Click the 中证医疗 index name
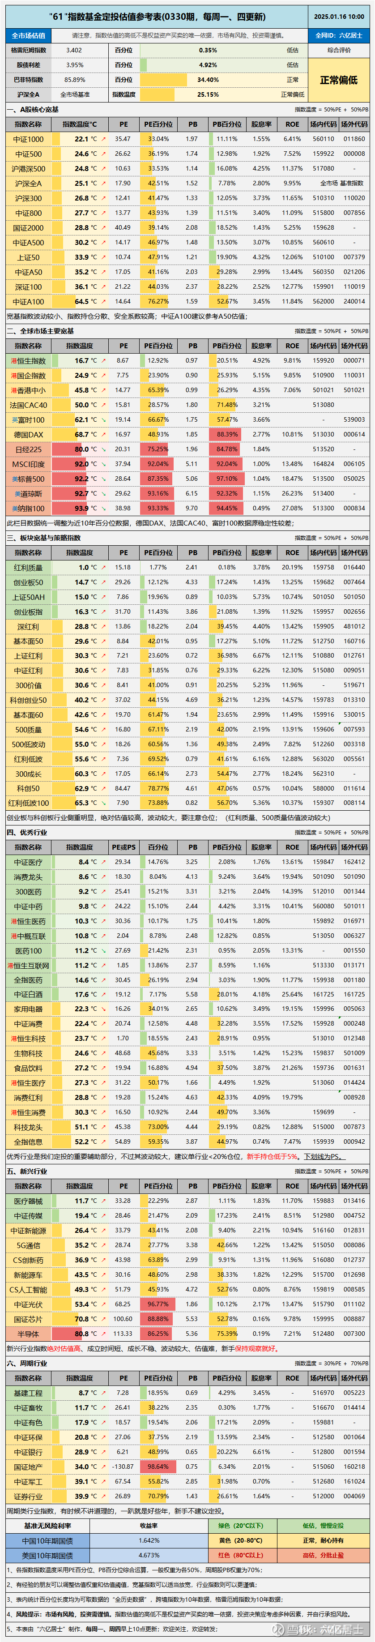375x1642 pixels. click(29, 863)
